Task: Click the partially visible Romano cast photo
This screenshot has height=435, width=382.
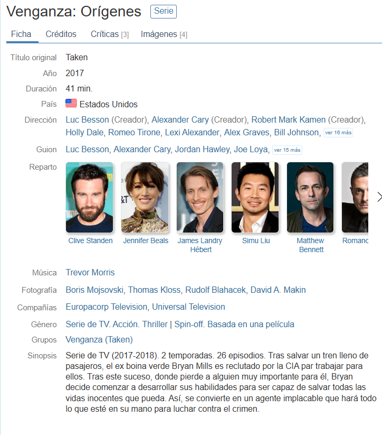Action: click(355, 197)
